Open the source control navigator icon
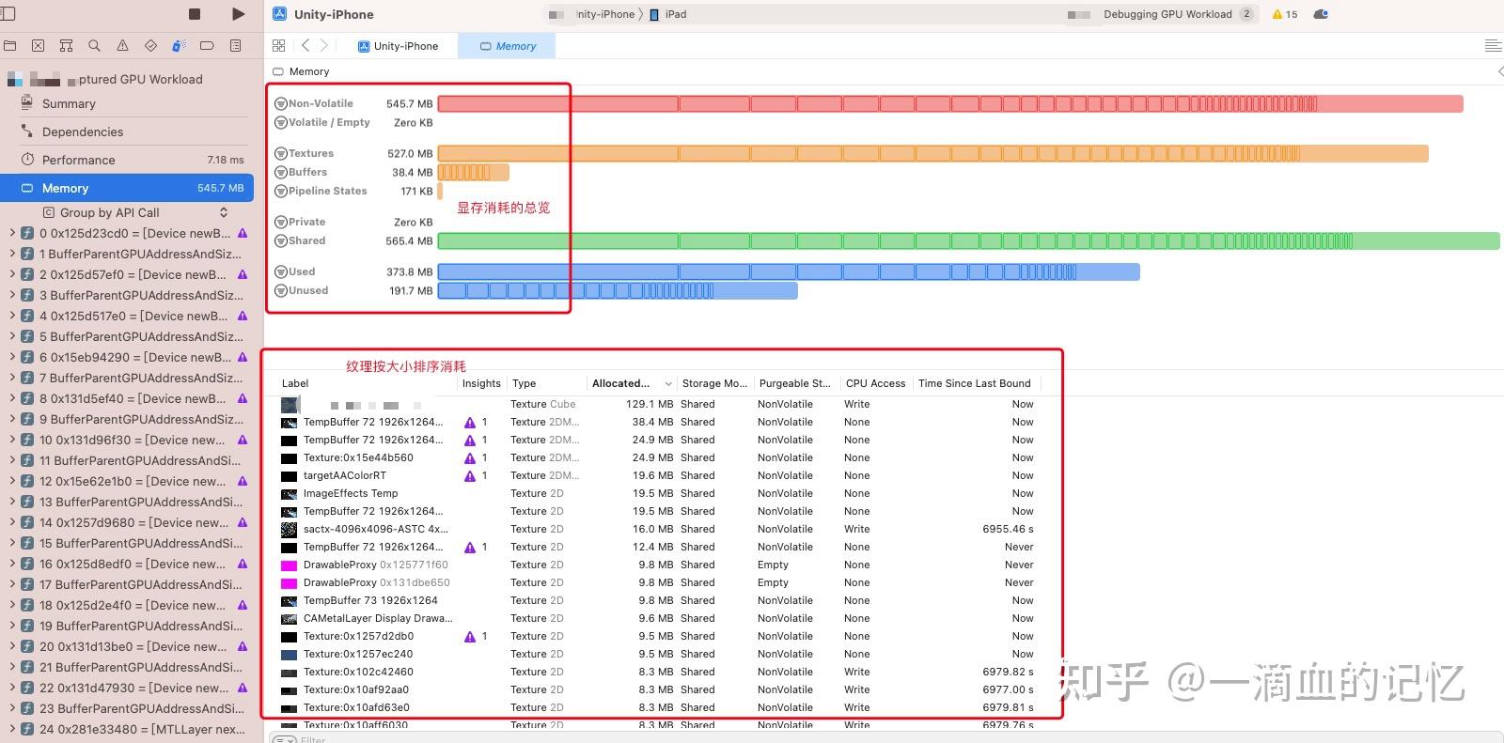The image size is (1504, 743). pos(38,45)
